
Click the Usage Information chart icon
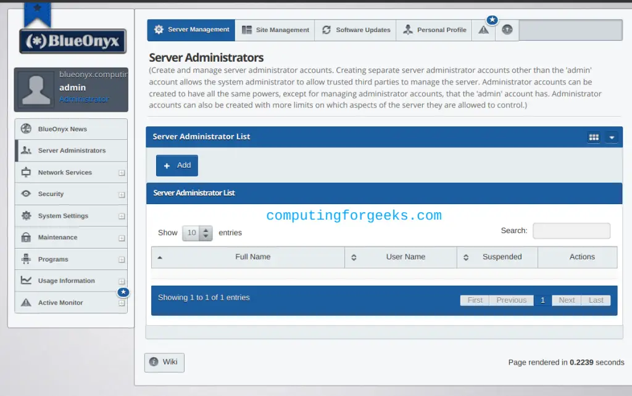26,280
